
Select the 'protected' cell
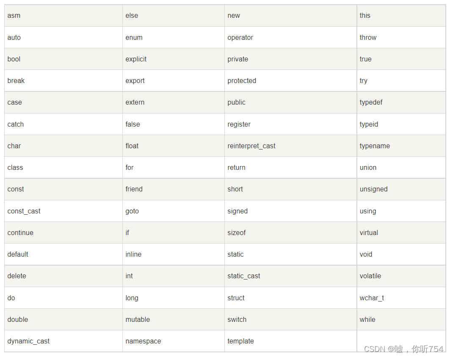pos(290,81)
